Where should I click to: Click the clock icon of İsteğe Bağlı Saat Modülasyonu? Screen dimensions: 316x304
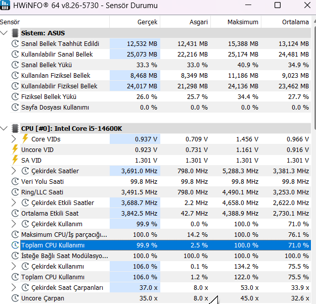click(15, 256)
